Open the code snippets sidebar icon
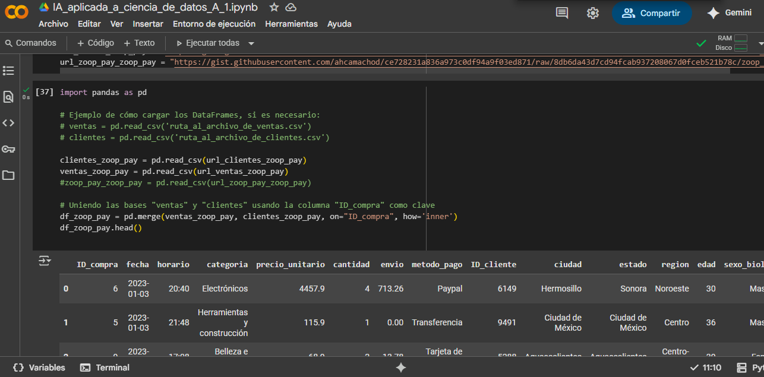This screenshot has height=377, width=764. (x=8, y=123)
